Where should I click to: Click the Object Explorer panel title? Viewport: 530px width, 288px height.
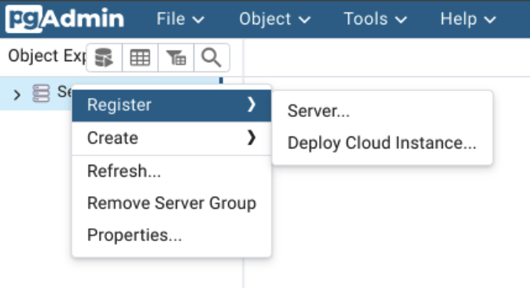coord(46,56)
